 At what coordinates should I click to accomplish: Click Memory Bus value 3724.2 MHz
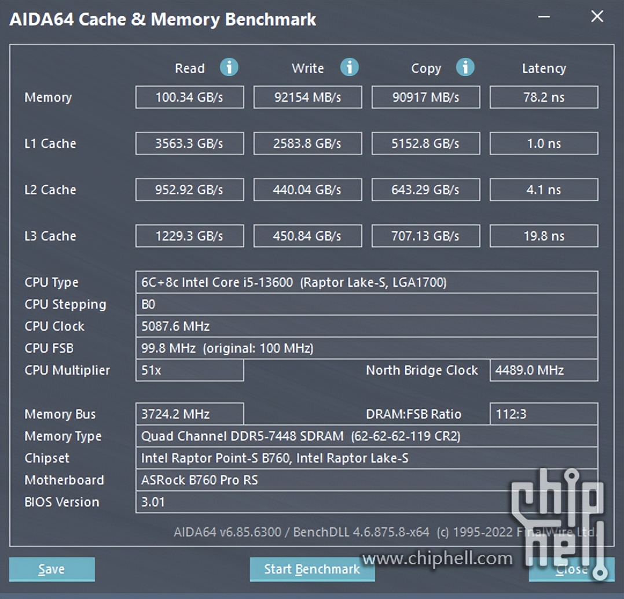189,414
